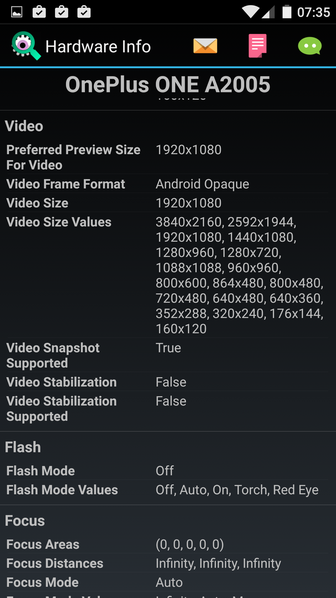Image resolution: width=336 pixels, height=598 pixels.
Task: Select the Focus section header
Action: click(25, 521)
